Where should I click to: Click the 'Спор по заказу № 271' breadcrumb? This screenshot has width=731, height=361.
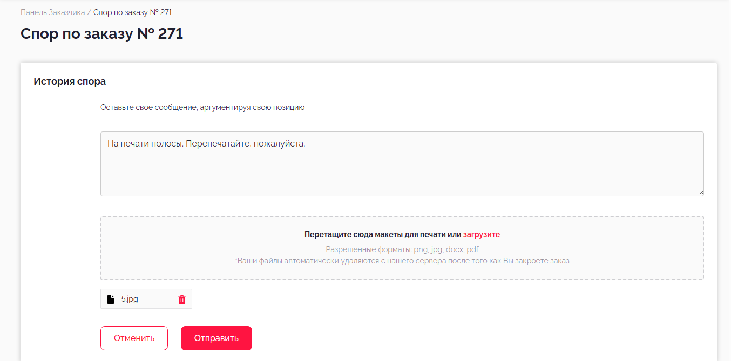pyautogui.click(x=133, y=12)
